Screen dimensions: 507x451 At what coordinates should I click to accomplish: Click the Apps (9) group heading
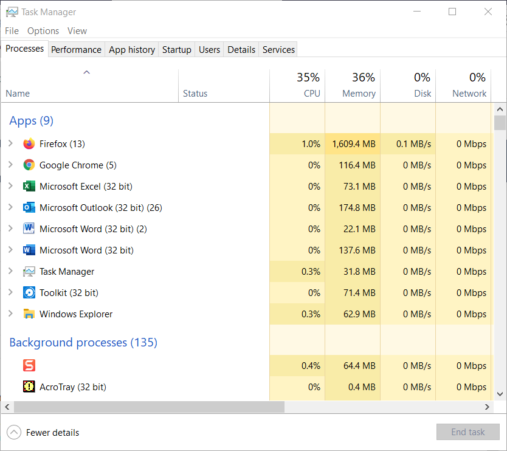click(x=32, y=120)
